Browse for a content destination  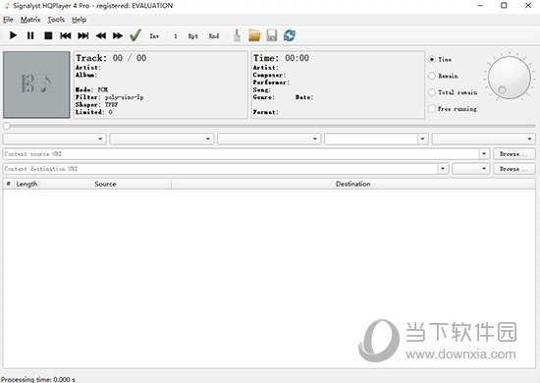click(514, 169)
